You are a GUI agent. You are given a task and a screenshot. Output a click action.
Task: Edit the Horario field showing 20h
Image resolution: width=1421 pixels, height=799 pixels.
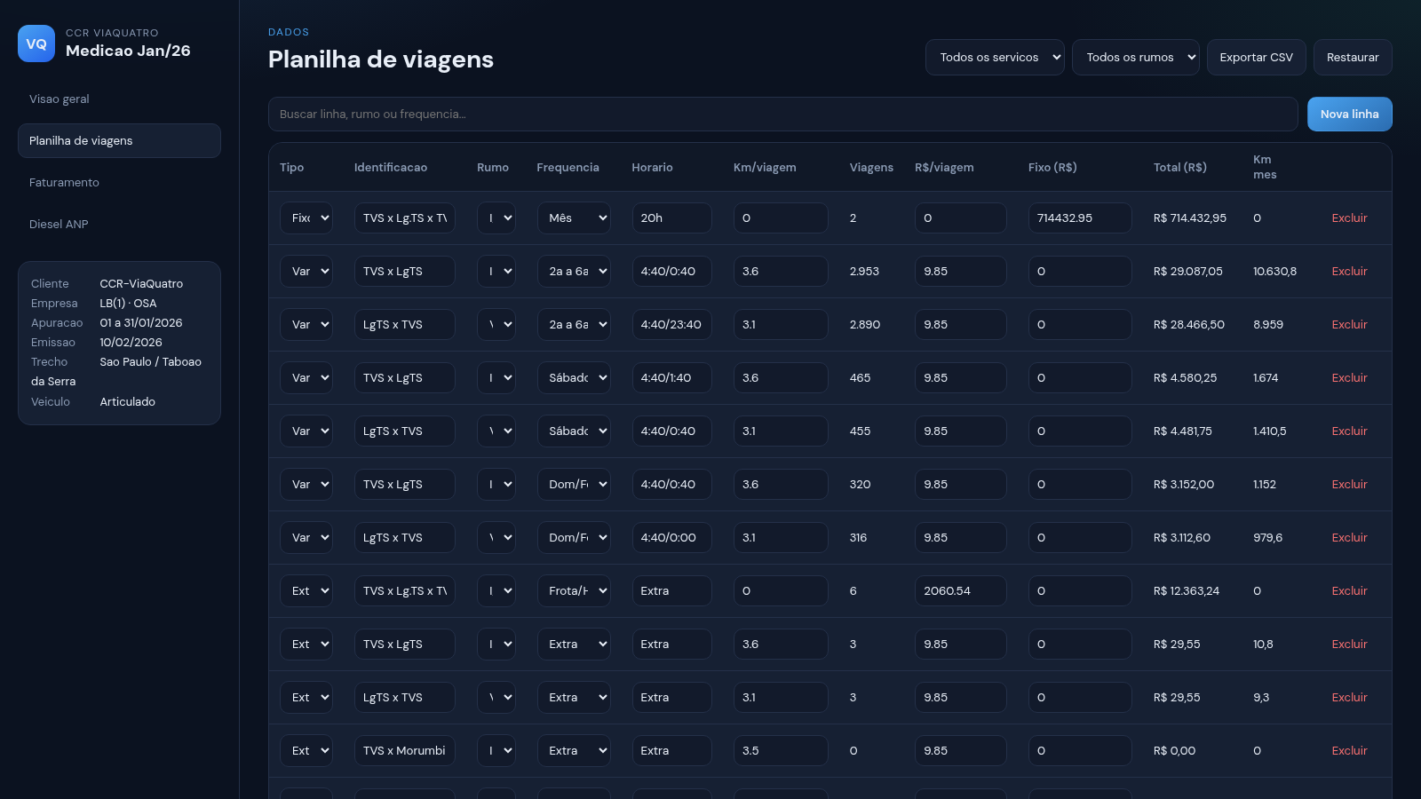click(671, 218)
